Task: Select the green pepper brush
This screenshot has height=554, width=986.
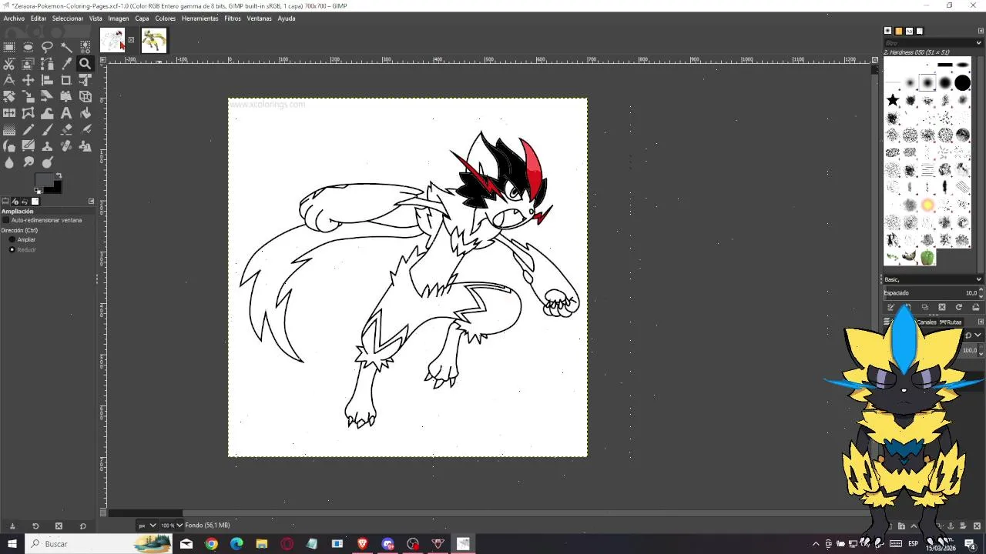Action: [x=927, y=258]
